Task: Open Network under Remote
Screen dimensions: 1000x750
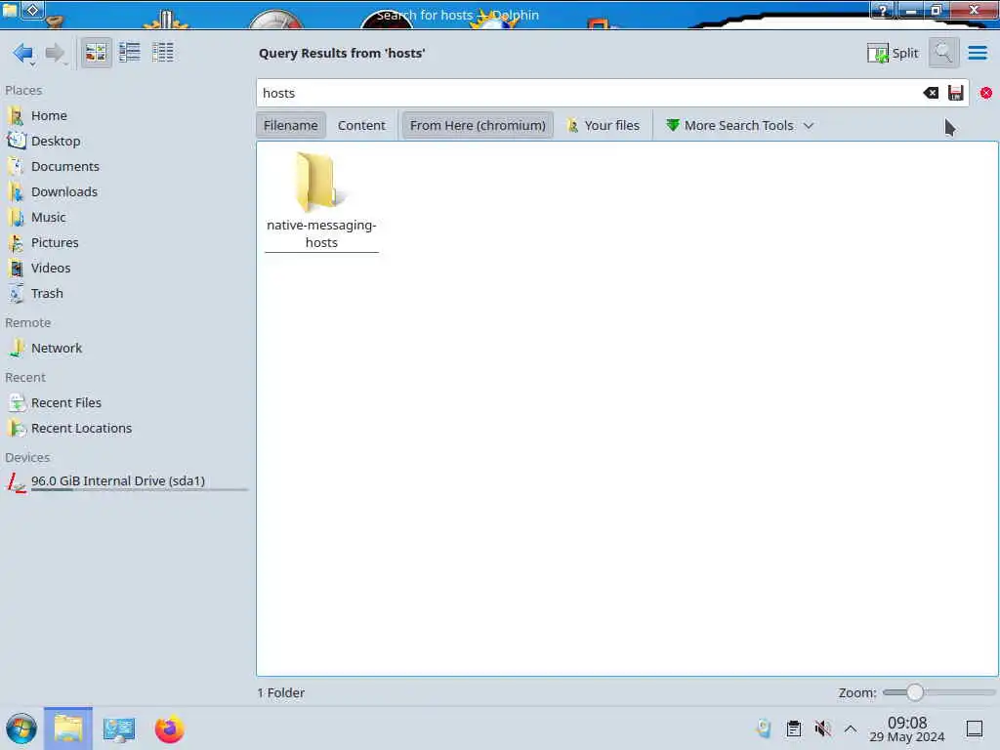Action: tap(56, 349)
